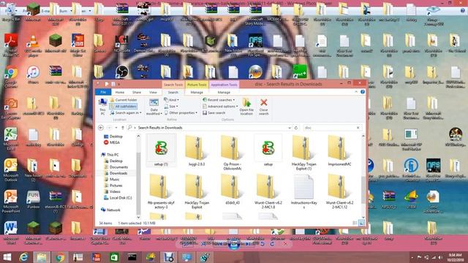Open Microsoft PowerPoint desktop shortcut
The image size is (468, 263).
[x=11, y=202]
